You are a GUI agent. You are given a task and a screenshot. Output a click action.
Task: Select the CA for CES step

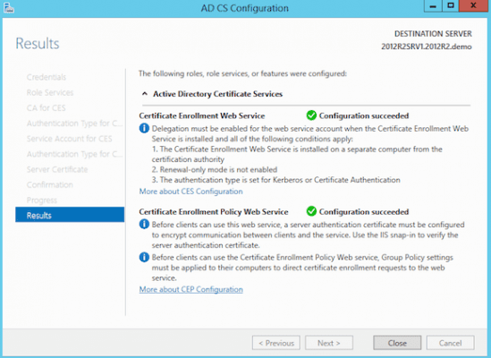pos(46,107)
